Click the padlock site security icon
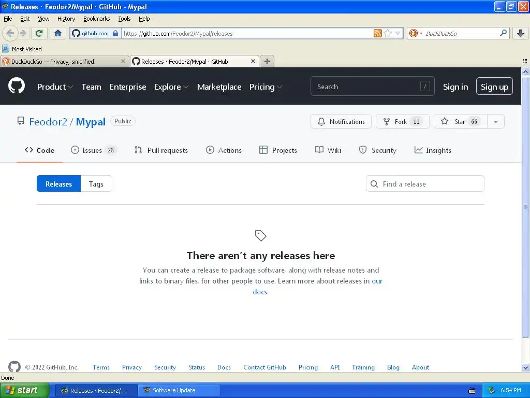Image resolution: width=530 pixels, height=398 pixels. (x=115, y=33)
